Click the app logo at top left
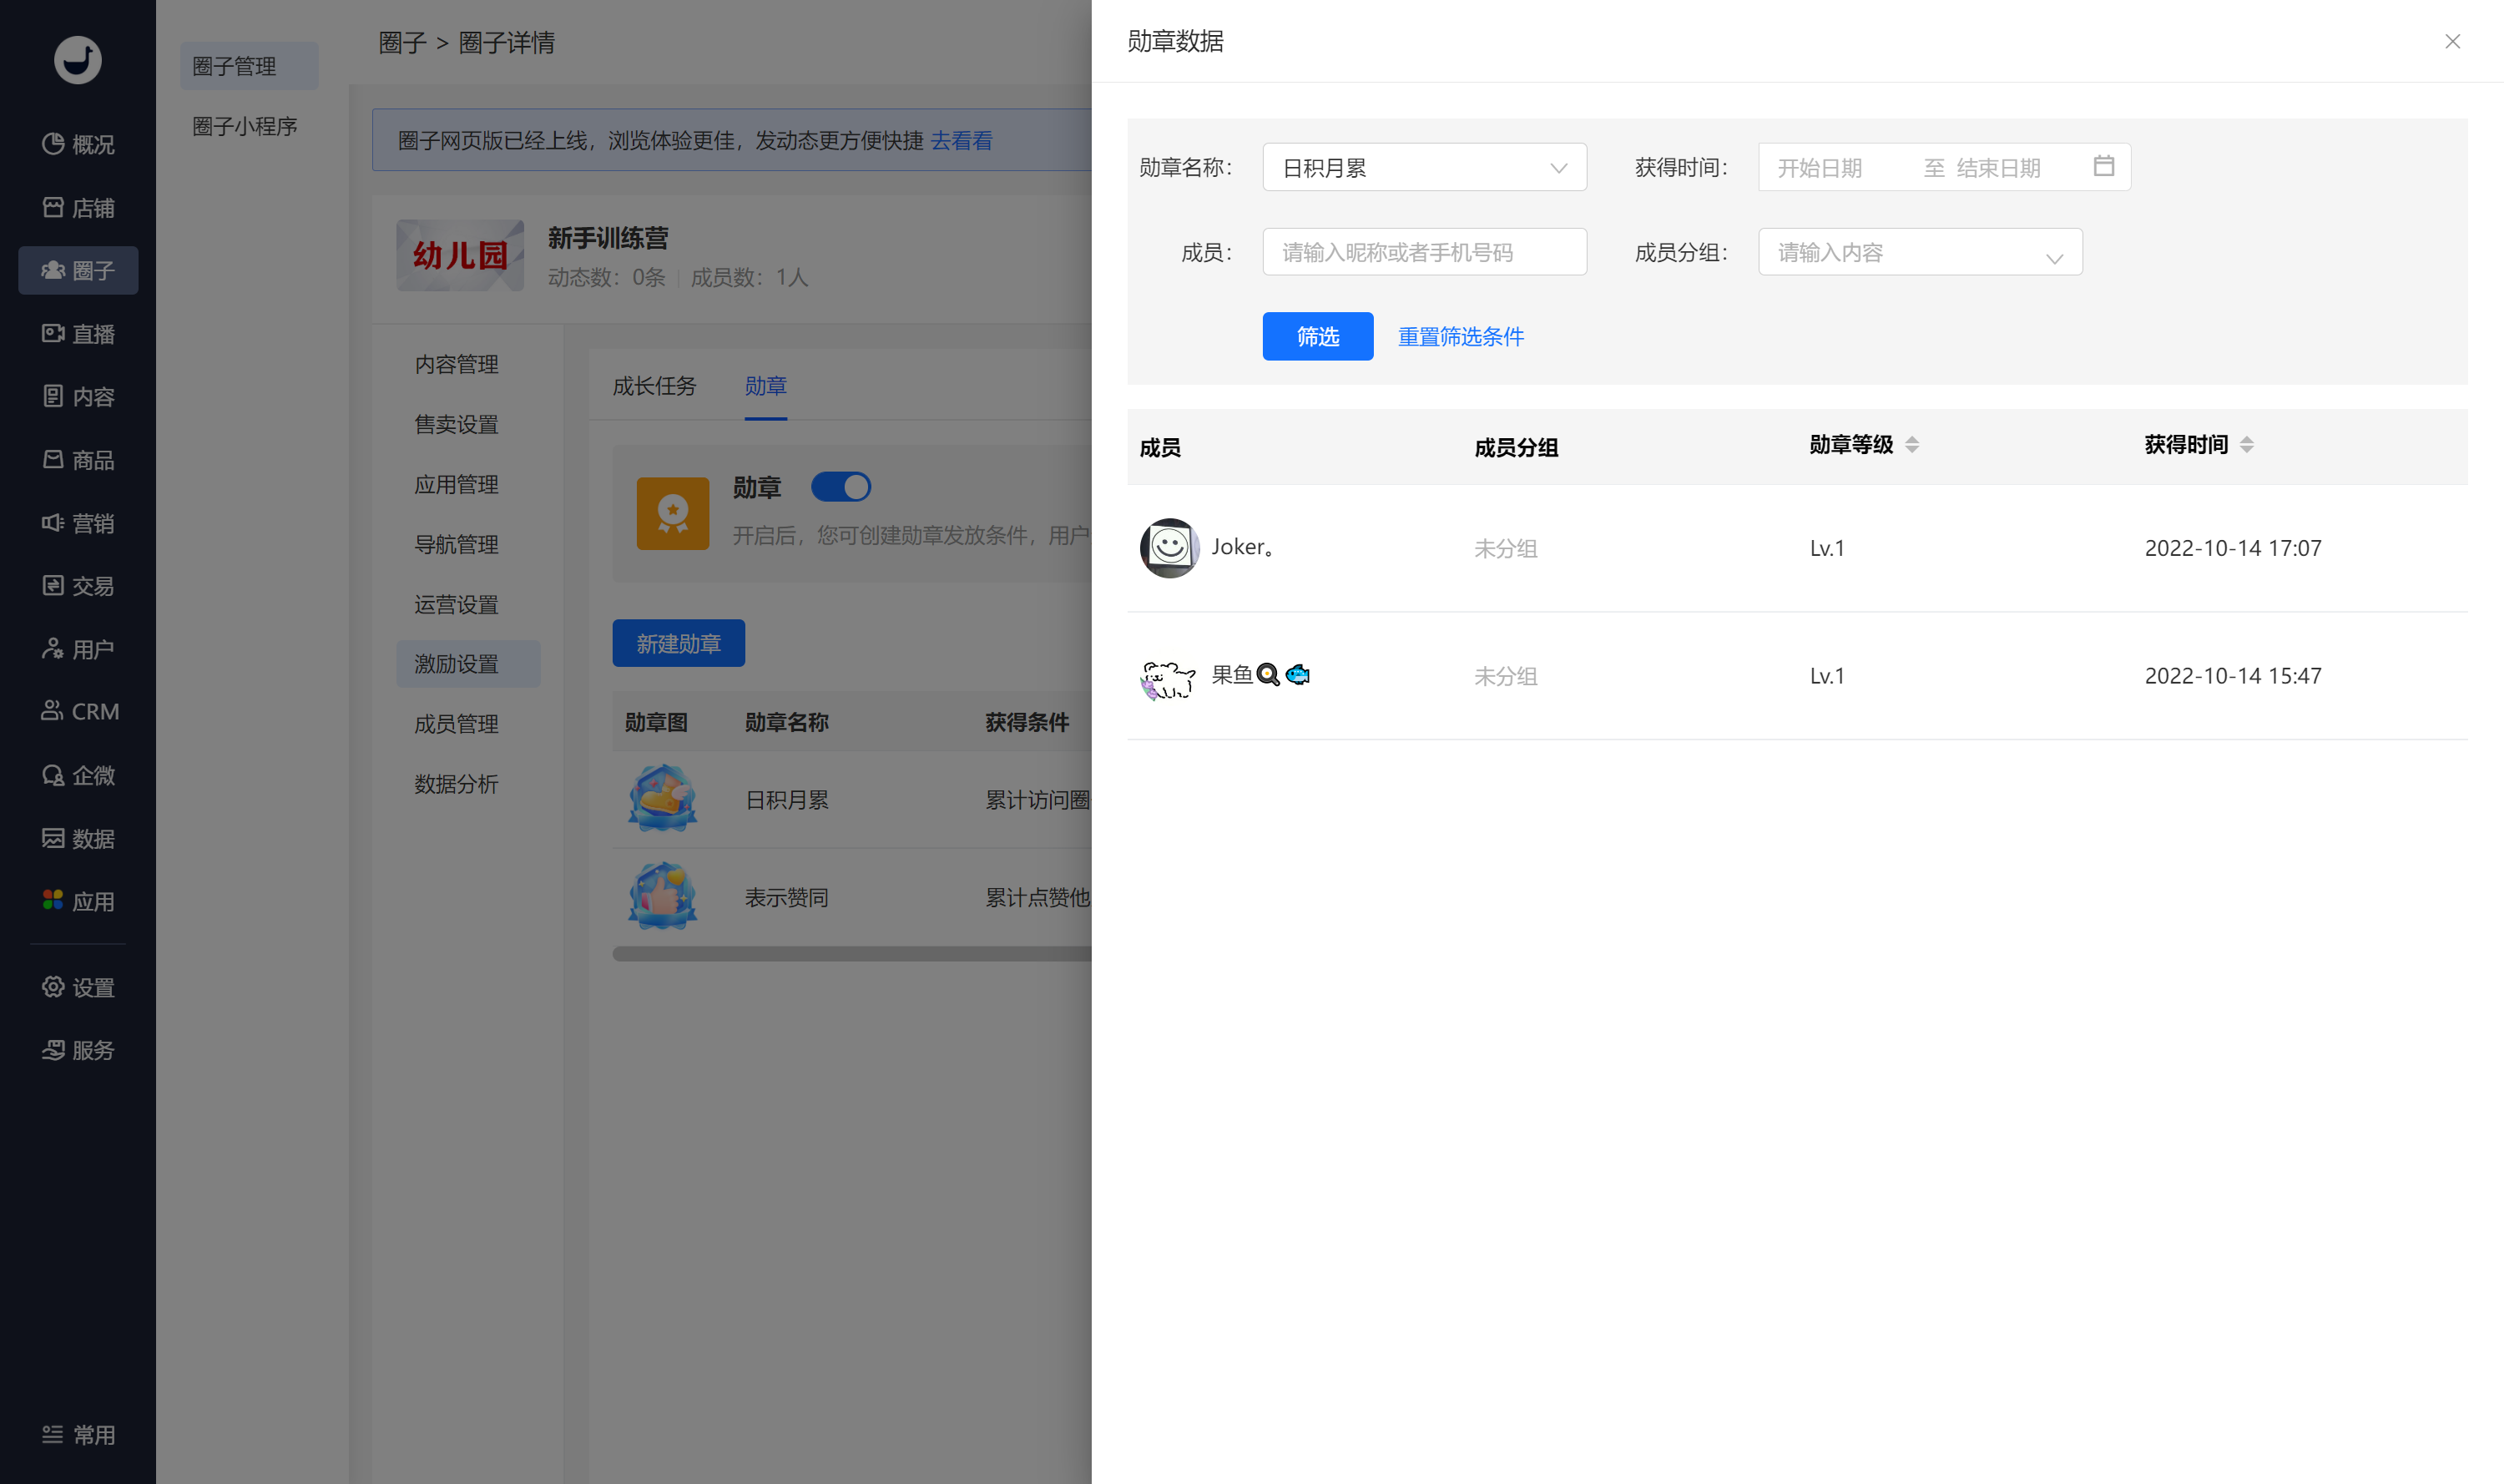The width and height of the screenshot is (2504, 1484). pyautogui.click(x=77, y=59)
